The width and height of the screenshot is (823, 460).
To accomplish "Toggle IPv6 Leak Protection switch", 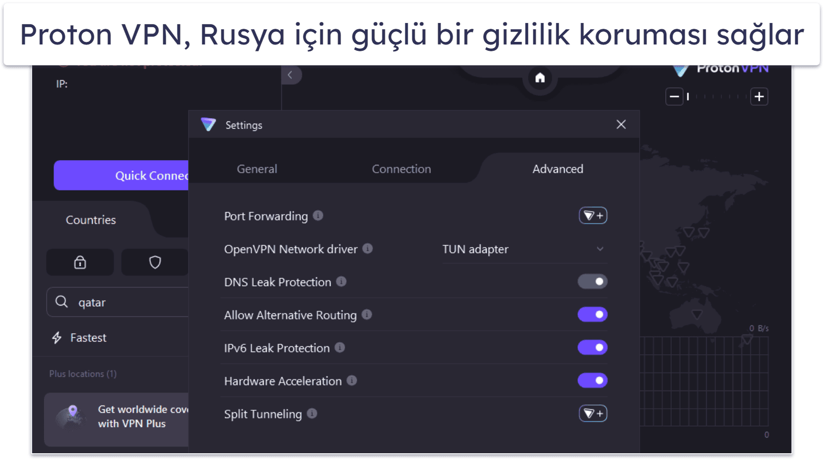I will pyautogui.click(x=592, y=347).
